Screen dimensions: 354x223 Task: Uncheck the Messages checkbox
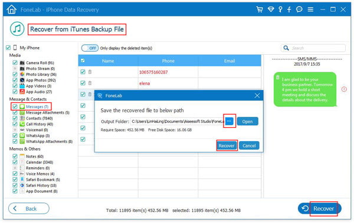click(15, 106)
